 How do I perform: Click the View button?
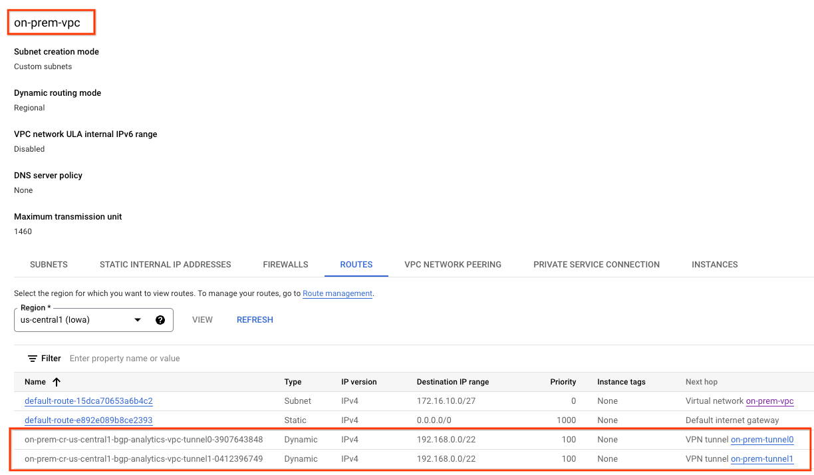pyautogui.click(x=202, y=320)
